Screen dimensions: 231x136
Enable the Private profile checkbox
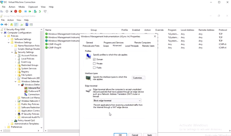pos(94,63)
